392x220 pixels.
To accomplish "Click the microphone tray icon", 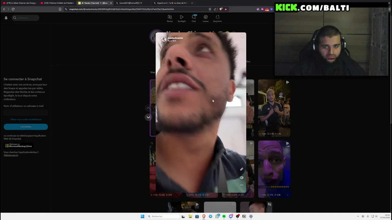I will click(368, 216).
